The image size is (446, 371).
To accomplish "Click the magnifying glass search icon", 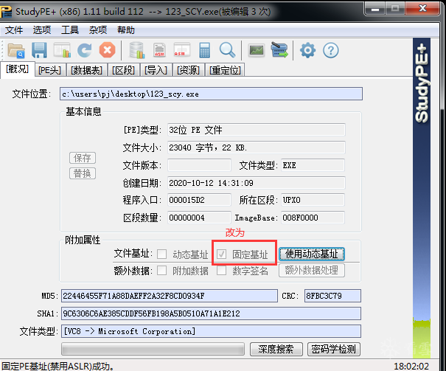I will point(227,50).
